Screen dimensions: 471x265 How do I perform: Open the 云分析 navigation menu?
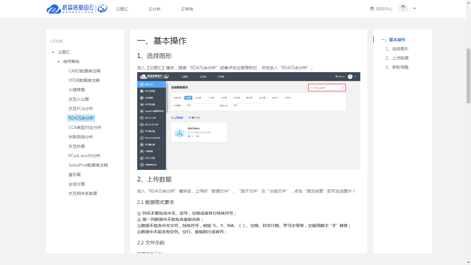tap(155, 9)
